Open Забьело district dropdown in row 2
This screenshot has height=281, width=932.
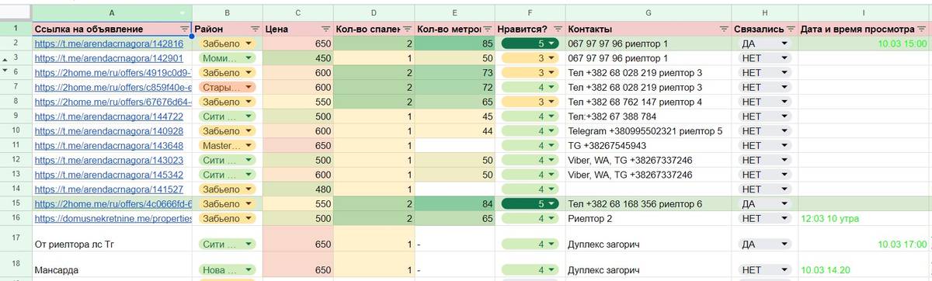(249, 44)
